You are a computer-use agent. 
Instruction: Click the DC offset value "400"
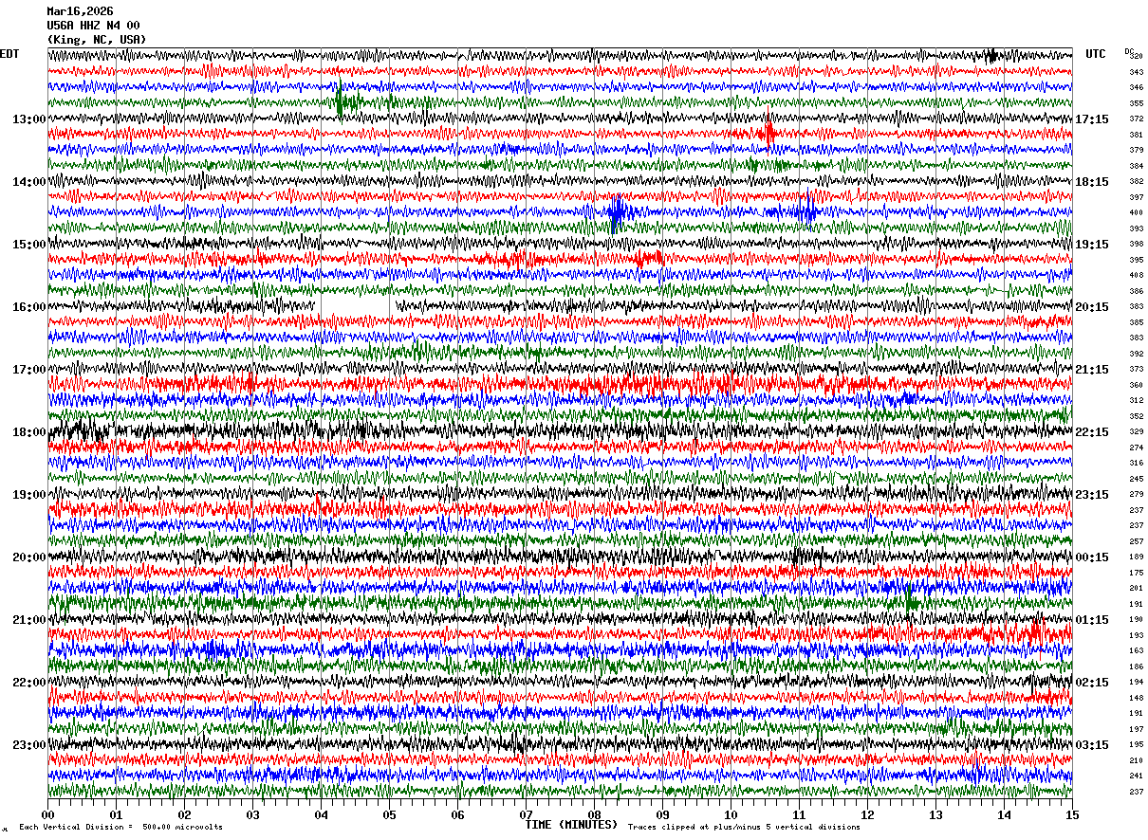pyautogui.click(x=1136, y=212)
